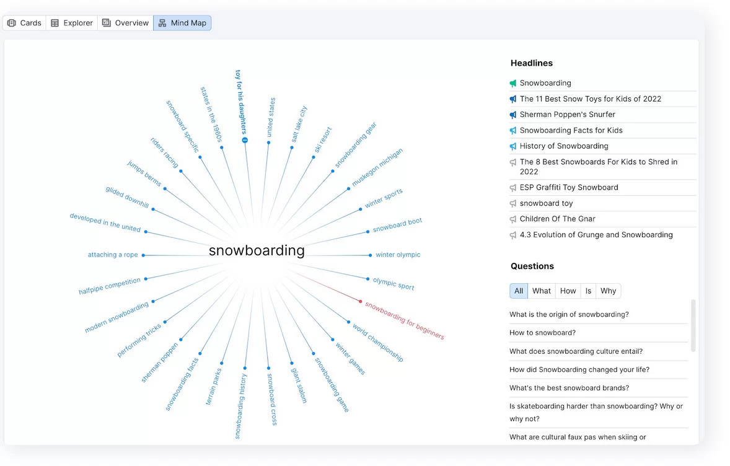This screenshot has width=730, height=466.
Task: Select the 'snowboard specific' mind map node
Action: click(x=182, y=126)
